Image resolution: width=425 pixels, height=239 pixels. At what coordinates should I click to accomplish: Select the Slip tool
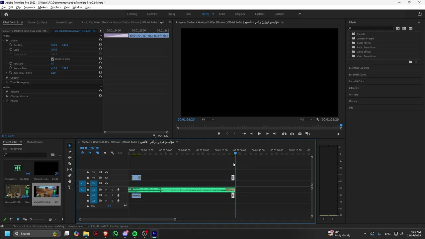point(70,169)
